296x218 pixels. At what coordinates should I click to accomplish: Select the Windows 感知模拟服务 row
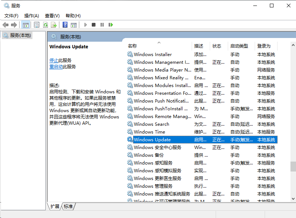pos(202,170)
